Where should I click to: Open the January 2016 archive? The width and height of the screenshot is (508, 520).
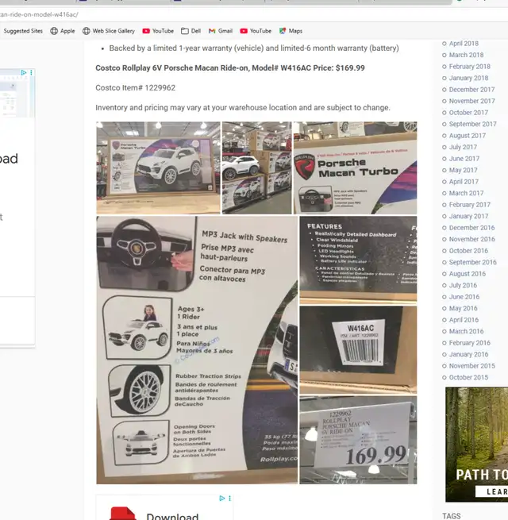point(468,355)
